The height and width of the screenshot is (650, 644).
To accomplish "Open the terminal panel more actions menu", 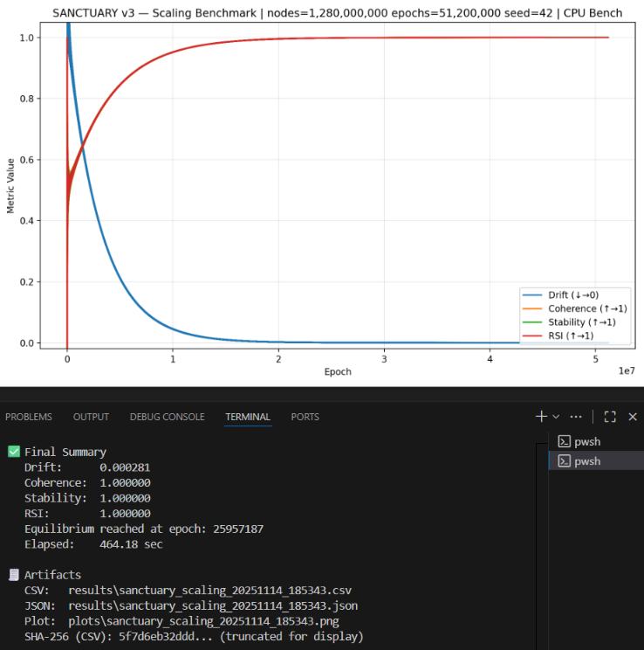I will (x=576, y=417).
